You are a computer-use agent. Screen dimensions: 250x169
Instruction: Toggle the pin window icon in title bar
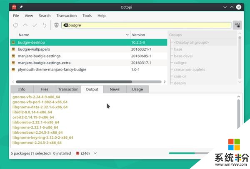pos(21,7)
